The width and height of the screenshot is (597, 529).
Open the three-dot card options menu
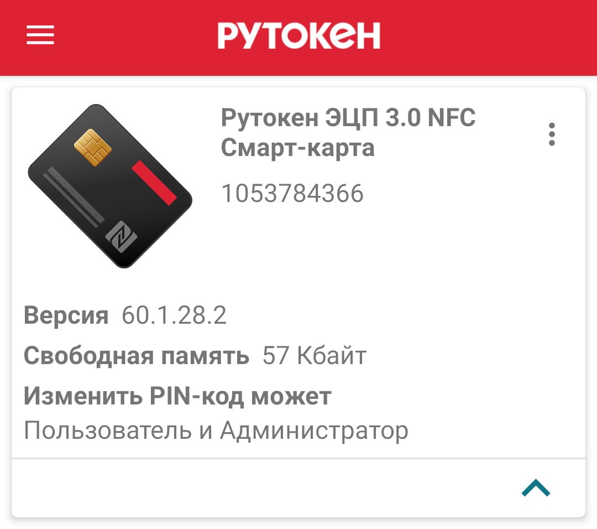point(552,134)
